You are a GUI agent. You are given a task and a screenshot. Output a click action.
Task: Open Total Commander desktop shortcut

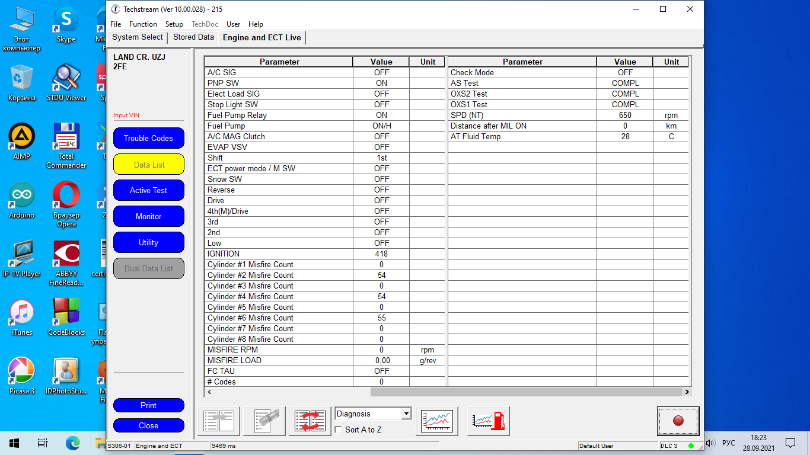(66, 146)
